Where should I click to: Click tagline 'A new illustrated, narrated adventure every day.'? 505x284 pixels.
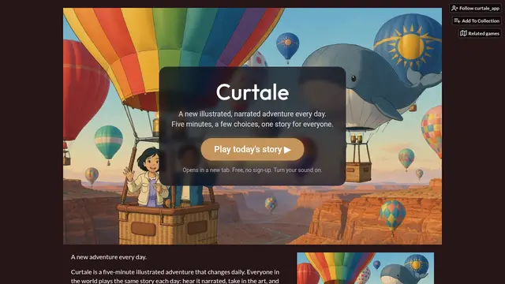point(252,114)
